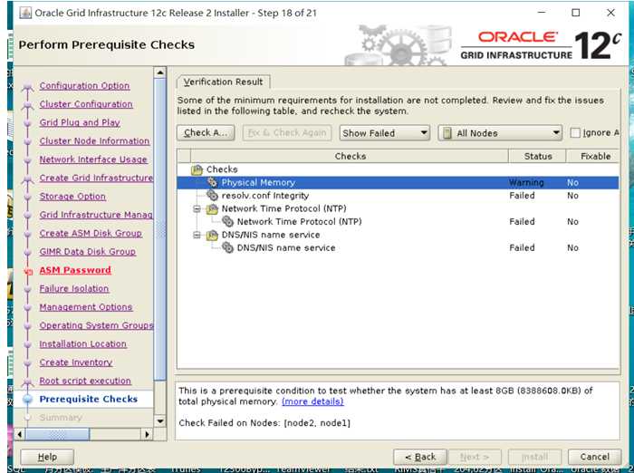Switch to the Verification Result tab
Viewport: 634px width, 473px height.
(x=223, y=82)
